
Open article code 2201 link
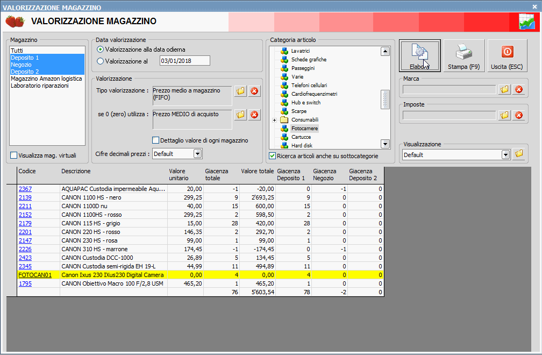pyautogui.click(x=25, y=232)
